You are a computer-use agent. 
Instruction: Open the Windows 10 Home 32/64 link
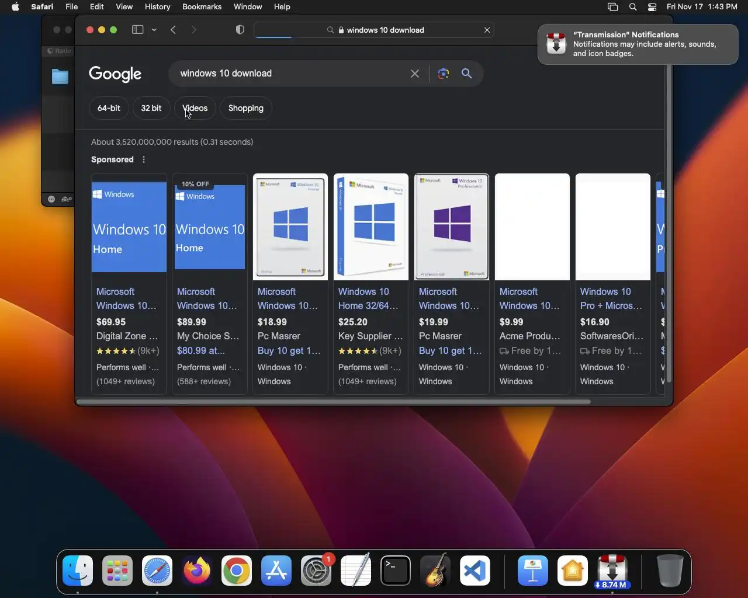[x=368, y=298]
